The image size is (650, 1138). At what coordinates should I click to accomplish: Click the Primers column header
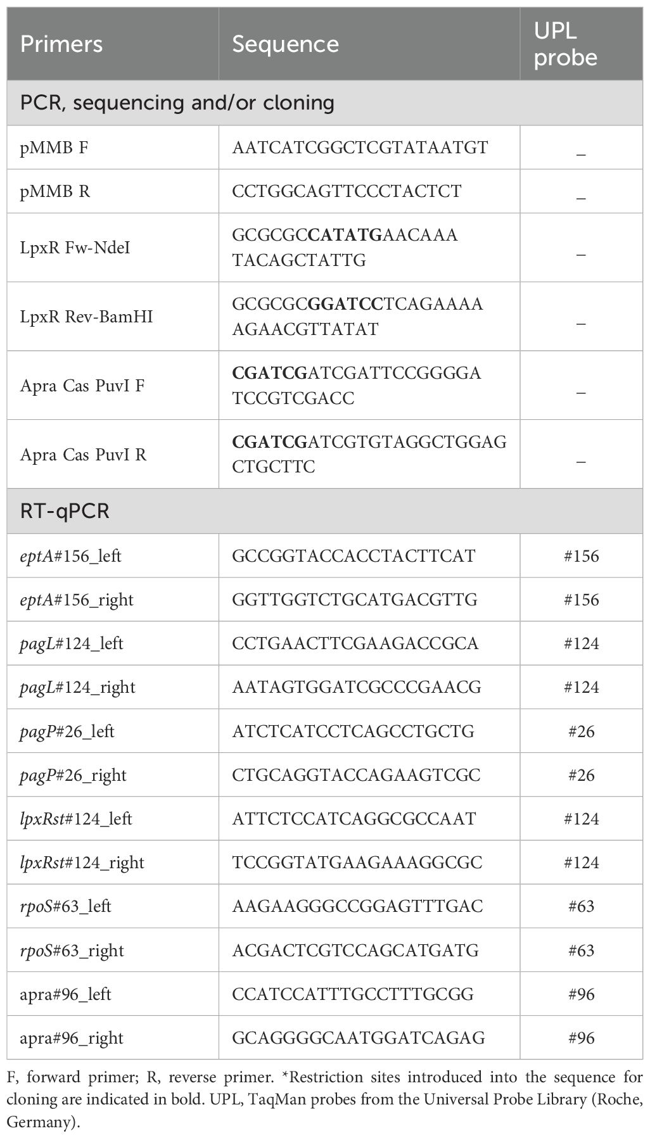61,44
